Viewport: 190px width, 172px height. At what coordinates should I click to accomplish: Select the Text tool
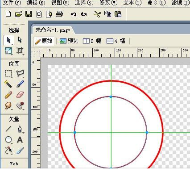pyautogui.click(x=20, y=140)
